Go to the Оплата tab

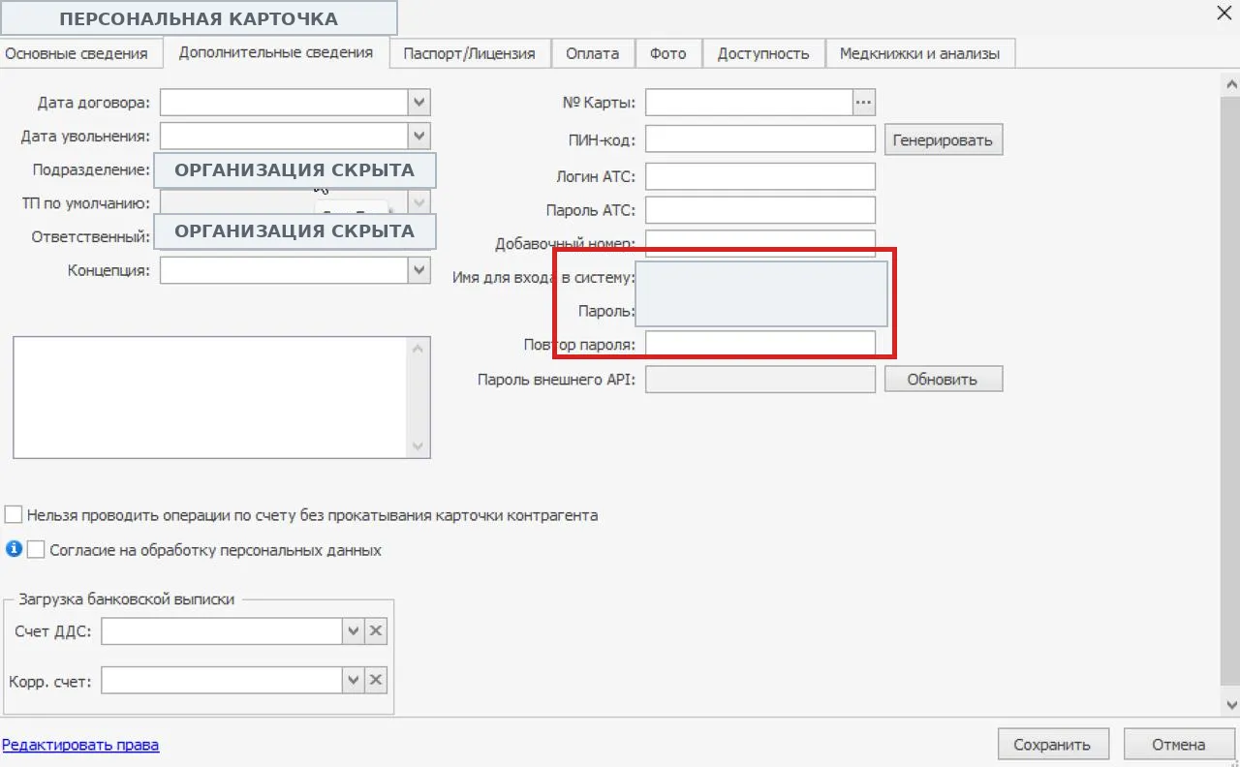(x=593, y=53)
